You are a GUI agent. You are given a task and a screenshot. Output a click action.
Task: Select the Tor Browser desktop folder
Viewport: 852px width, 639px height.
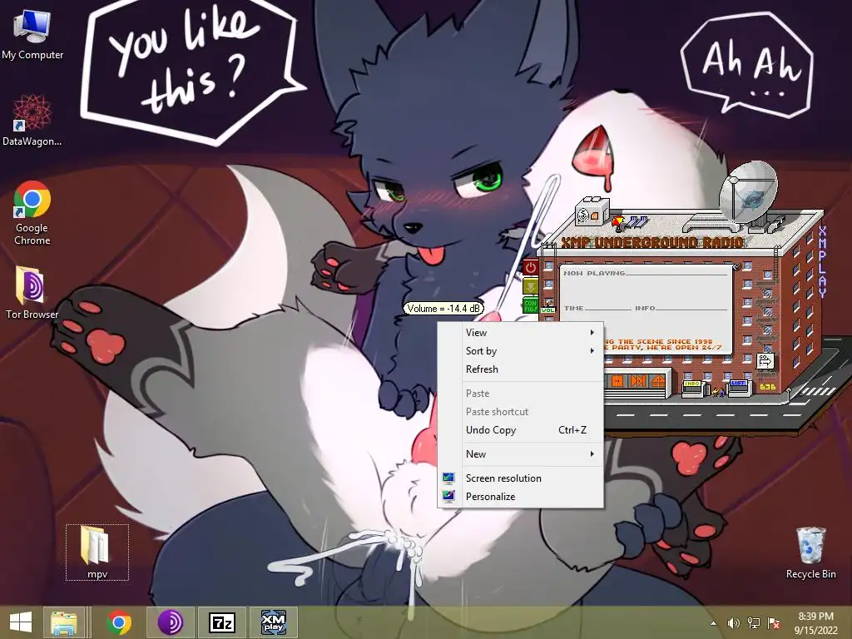click(32, 292)
